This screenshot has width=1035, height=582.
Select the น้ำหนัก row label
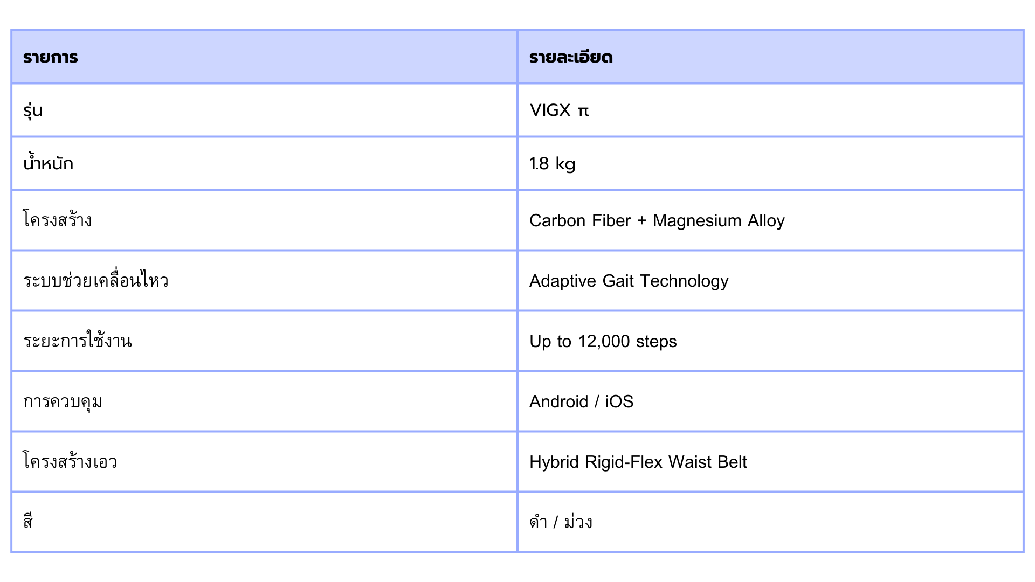[x=49, y=163]
